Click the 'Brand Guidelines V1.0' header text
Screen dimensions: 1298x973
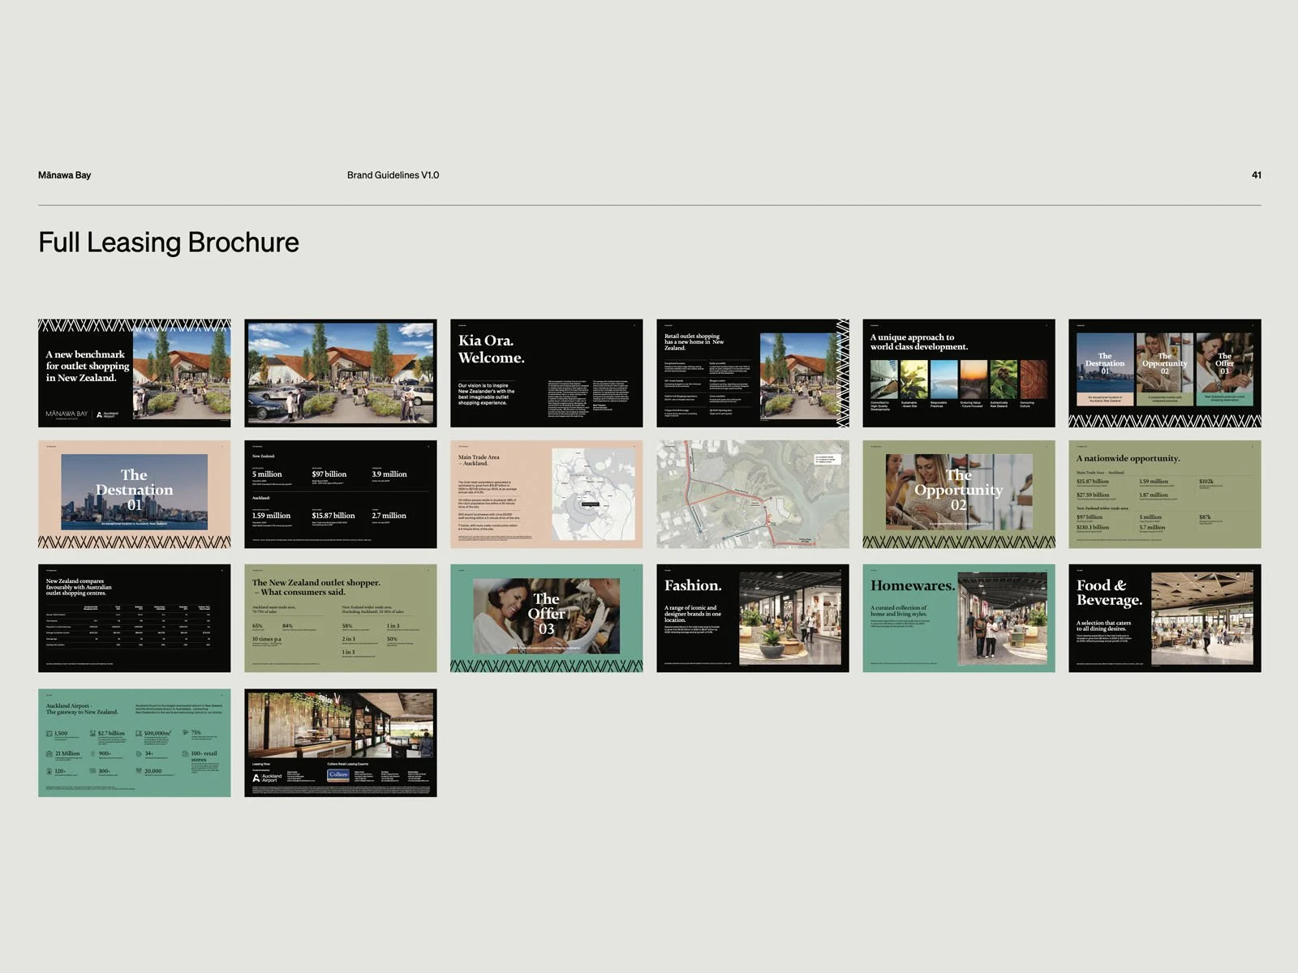coord(393,175)
